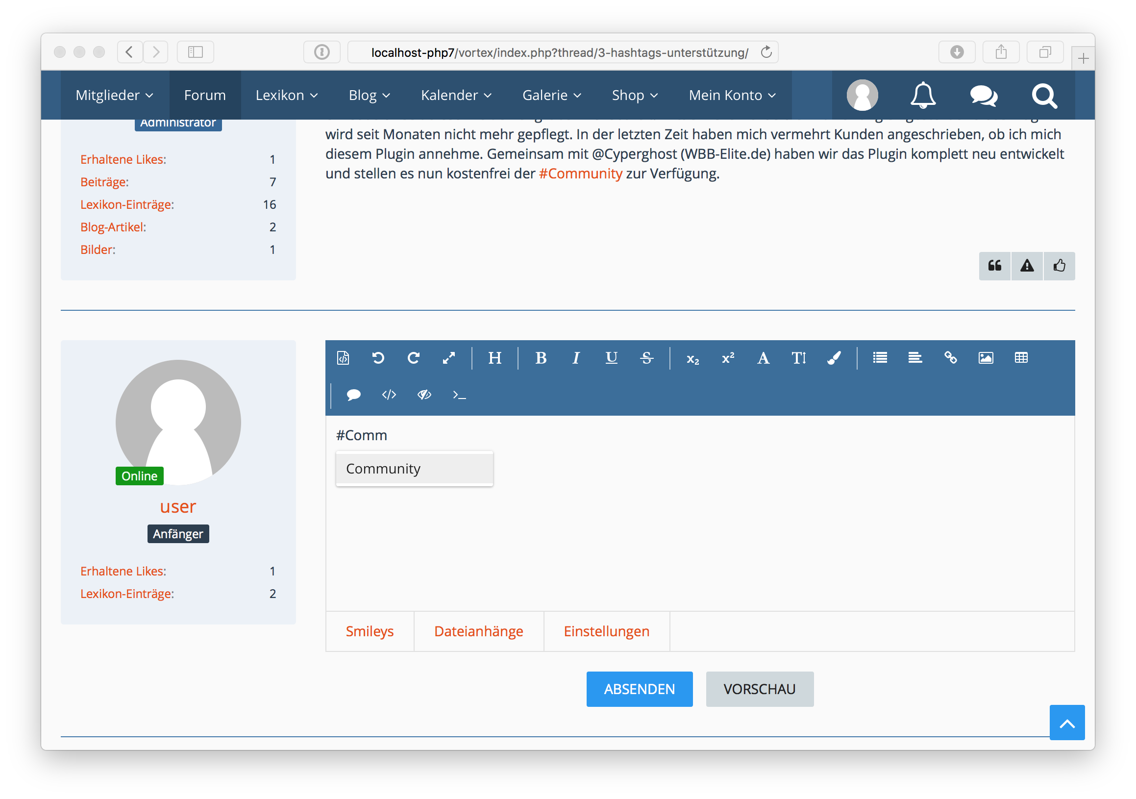
Task: Insert a table in editor
Action: pyautogui.click(x=1021, y=358)
